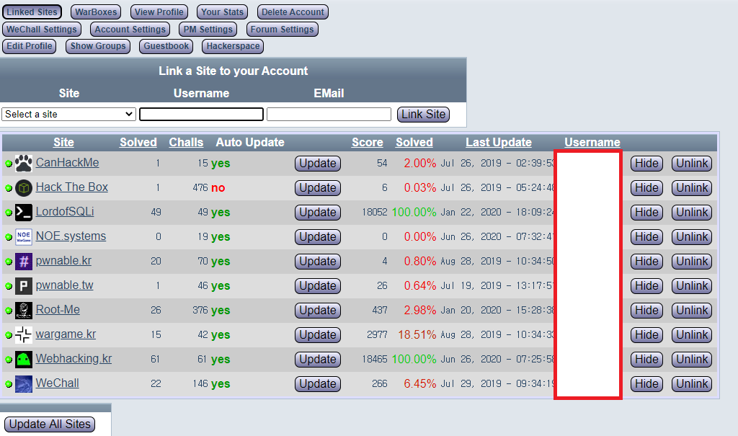Open the Linked Sites tab
This screenshot has height=436, width=738.
pyautogui.click(x=32, y=12)
